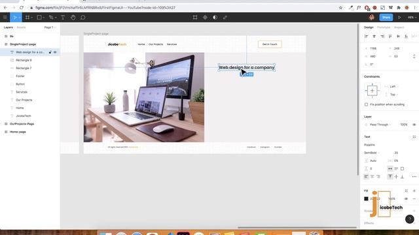Switch to the Prototype tab

[384, 27]
